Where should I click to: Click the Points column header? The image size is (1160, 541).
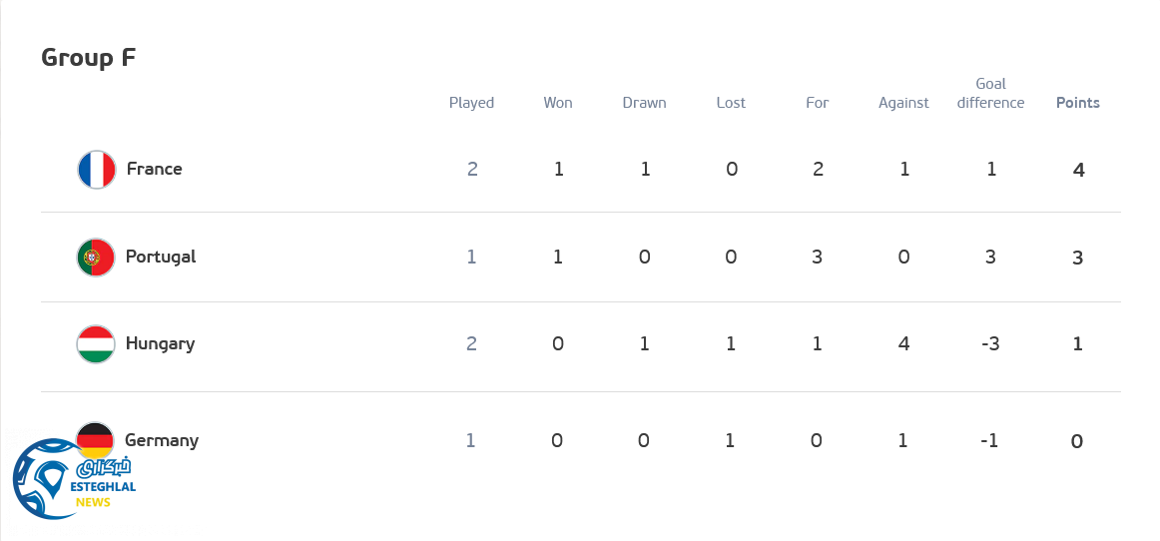(x=1077, y=103)
